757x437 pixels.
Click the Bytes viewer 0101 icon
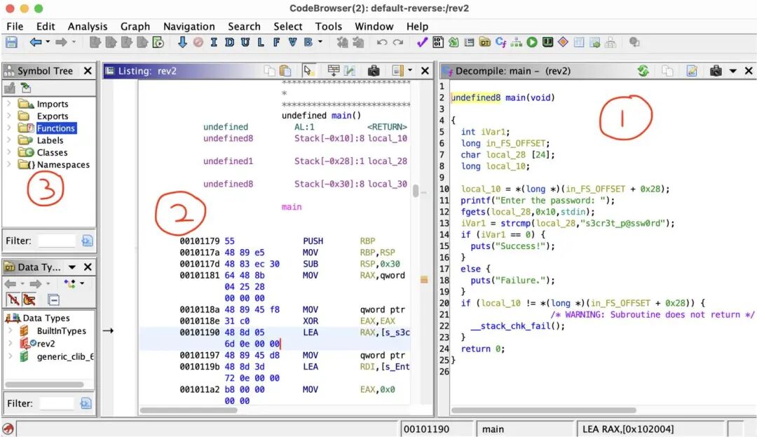438,43
